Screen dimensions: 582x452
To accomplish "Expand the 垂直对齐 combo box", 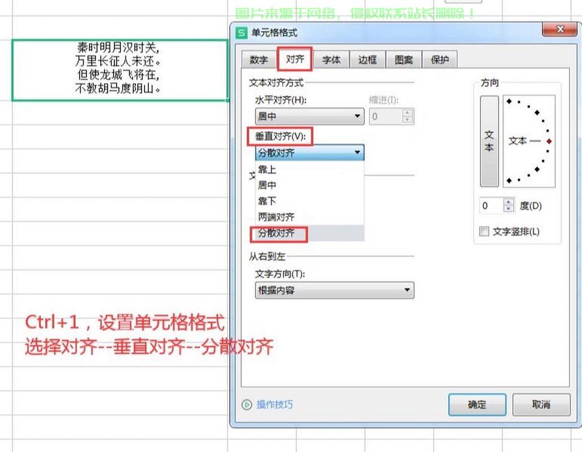I will (x=309, y=153).
